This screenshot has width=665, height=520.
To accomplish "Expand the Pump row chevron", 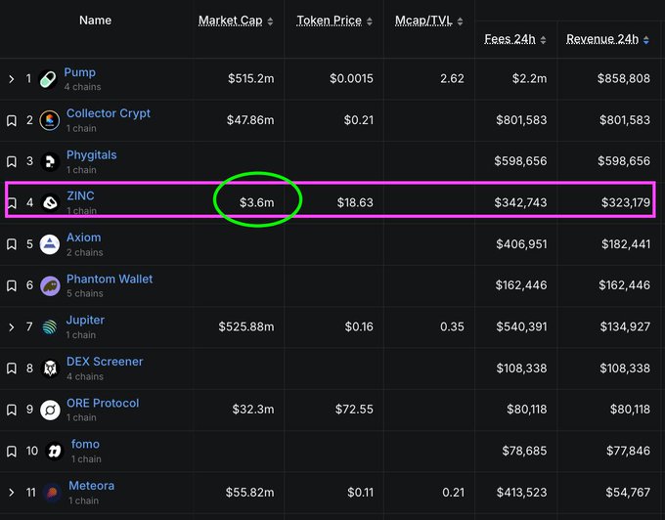I will (x=12, y=79).
